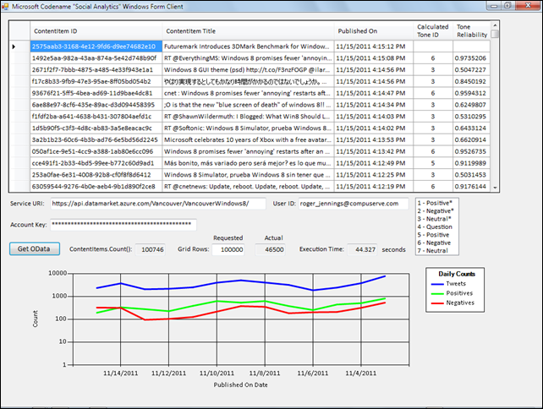The width and height of the screenshot is (543, 409).
Task: Focus the Service URI text field
Action: pos(157,204)
